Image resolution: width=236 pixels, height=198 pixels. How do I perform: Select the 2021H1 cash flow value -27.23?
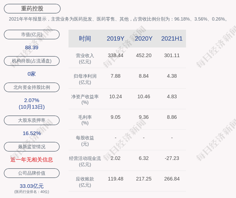pyautogui.click(x=172, y=158)
